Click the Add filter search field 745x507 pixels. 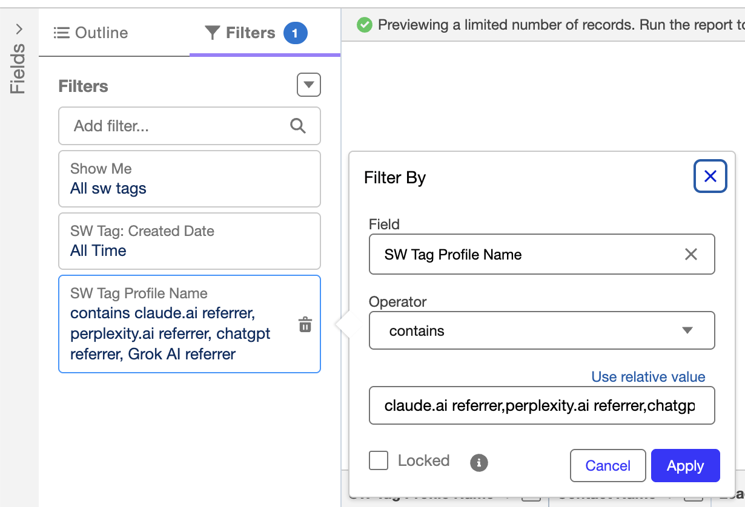point(190,126)
